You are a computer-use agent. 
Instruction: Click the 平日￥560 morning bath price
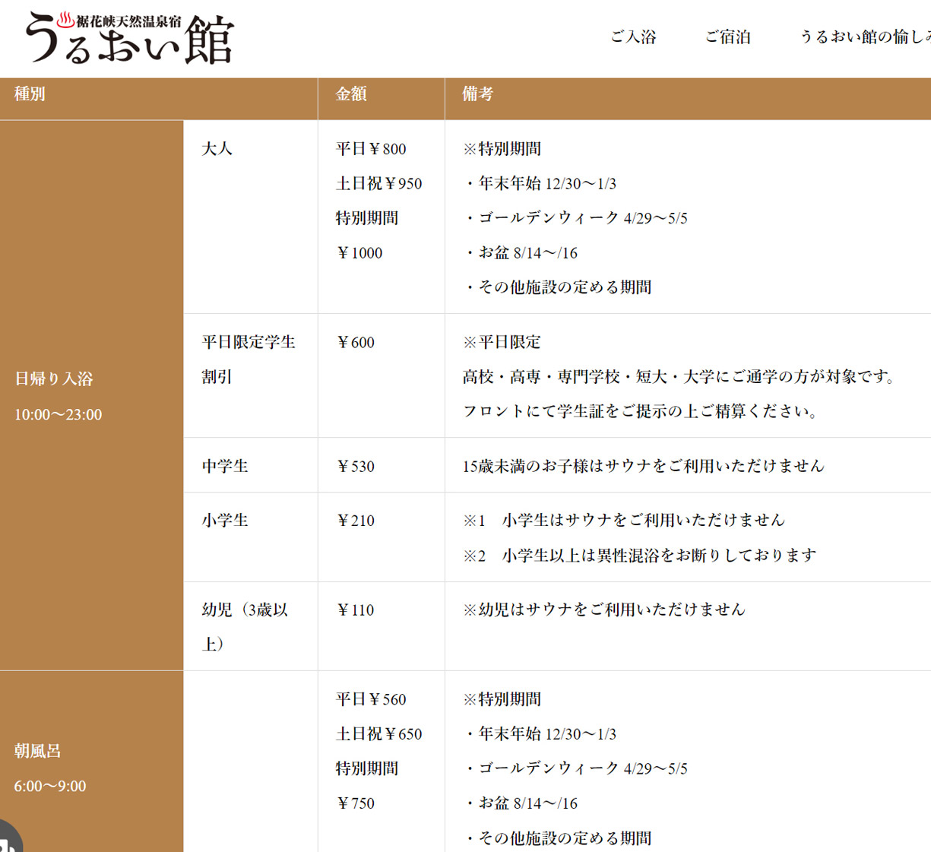coord(371,699)
